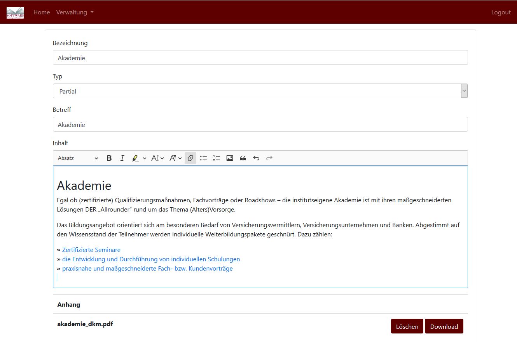This screenshot has height=342, width=517.
Task: Navigate to Home in the navbar
Action: click(x=42, y=12)
